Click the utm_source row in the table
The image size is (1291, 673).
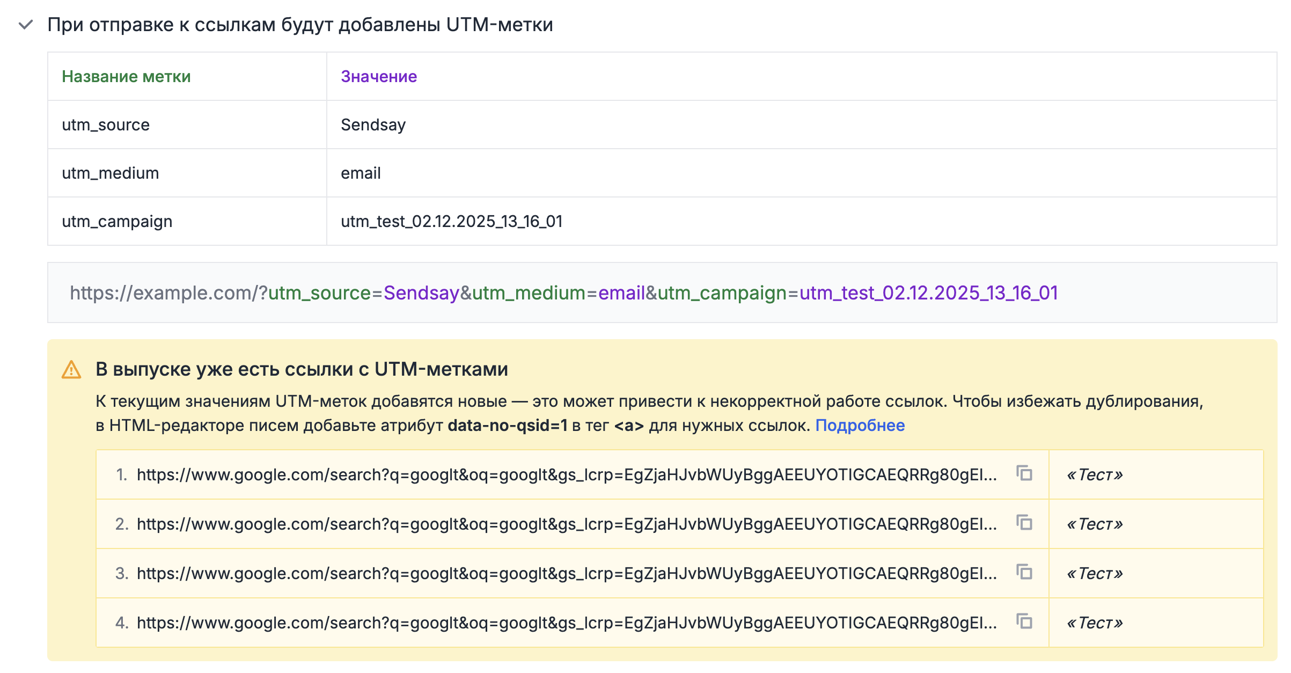[106, 125]
